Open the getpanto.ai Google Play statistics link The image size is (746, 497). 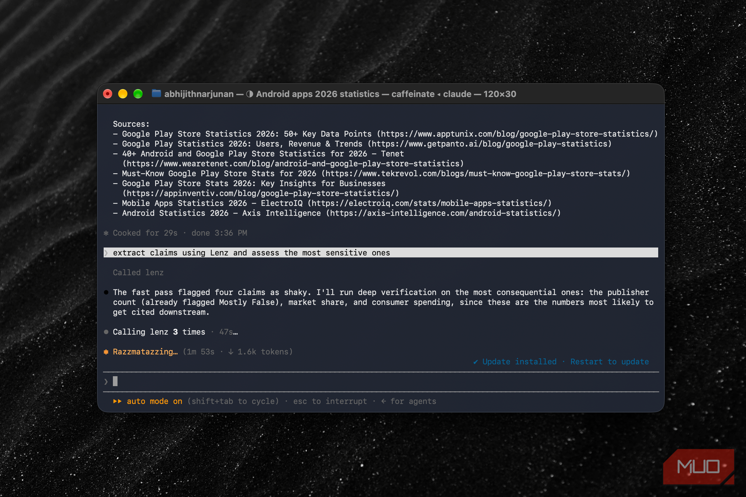[490, 144]
